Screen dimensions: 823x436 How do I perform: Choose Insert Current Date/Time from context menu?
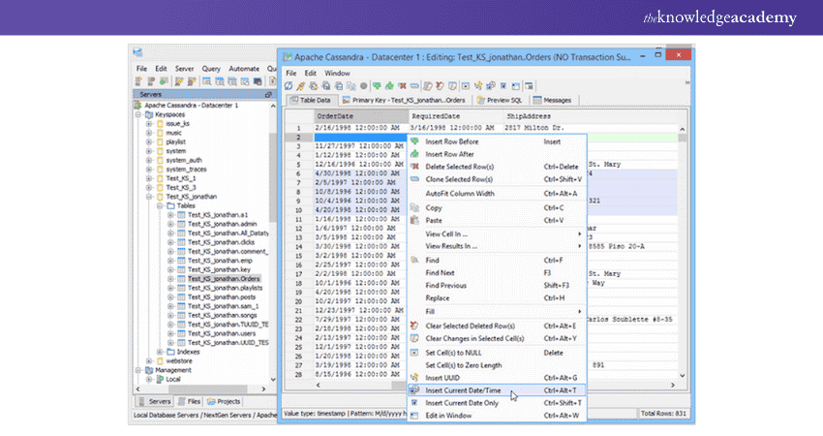click(x=497, y=390)
